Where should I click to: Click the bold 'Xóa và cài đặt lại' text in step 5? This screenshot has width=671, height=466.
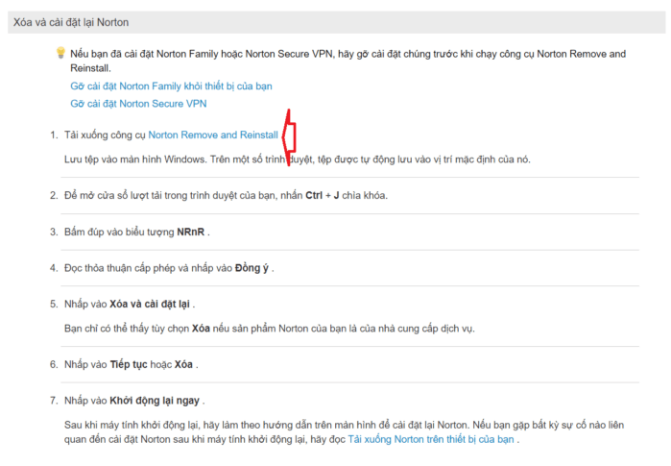150,304
